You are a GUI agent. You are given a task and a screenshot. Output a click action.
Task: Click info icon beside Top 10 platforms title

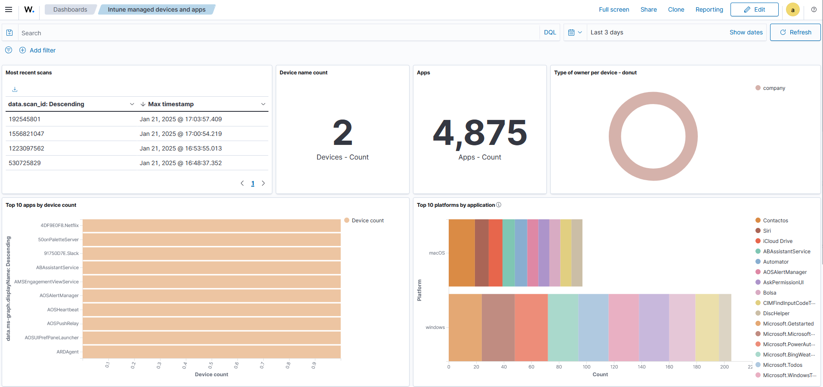499,205
